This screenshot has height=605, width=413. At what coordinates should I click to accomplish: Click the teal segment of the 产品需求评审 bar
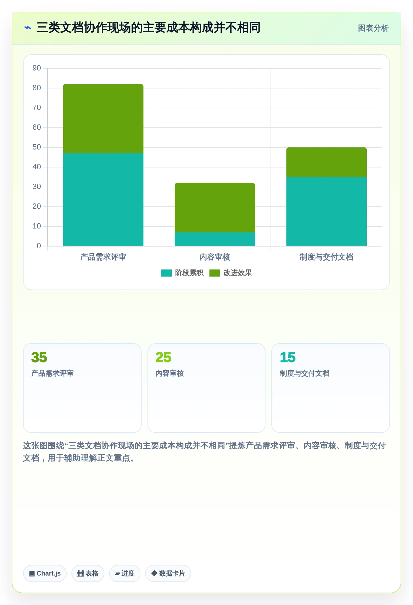(103, 200)
